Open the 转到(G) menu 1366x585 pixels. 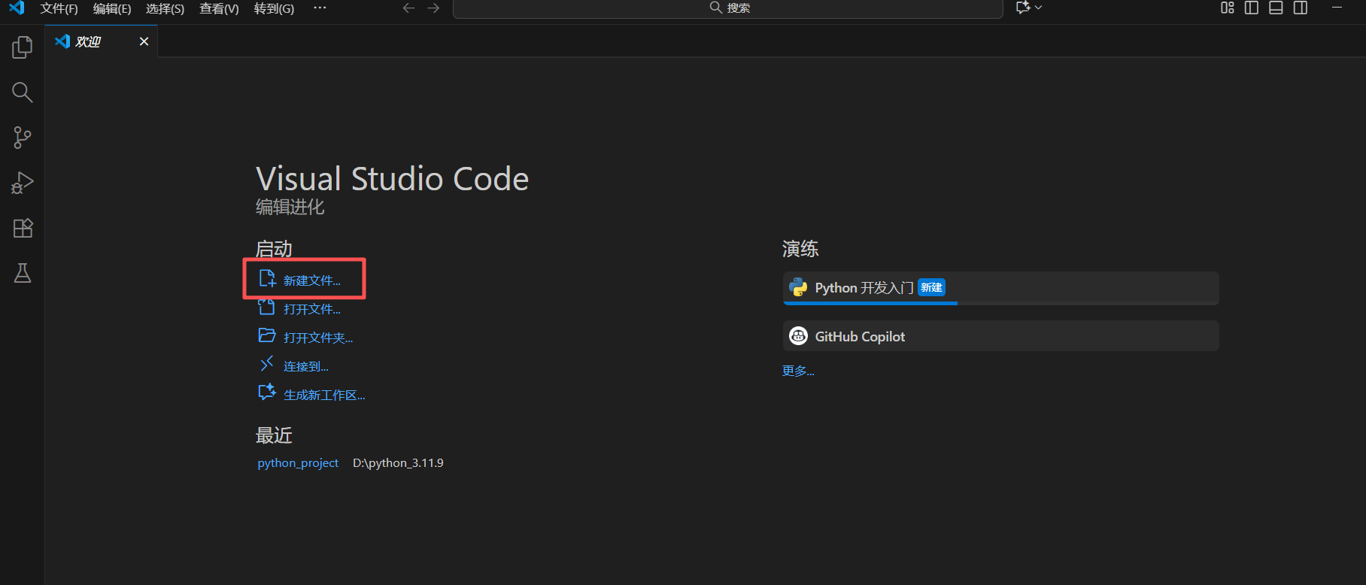point(274,8)
